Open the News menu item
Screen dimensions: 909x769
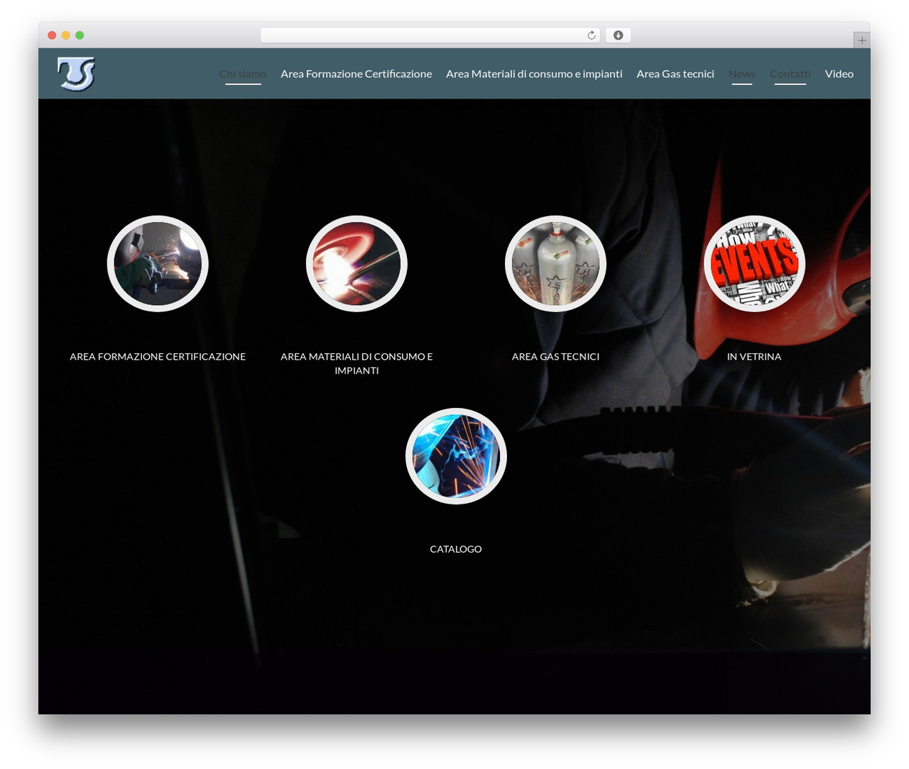click(x=742, y=74)
